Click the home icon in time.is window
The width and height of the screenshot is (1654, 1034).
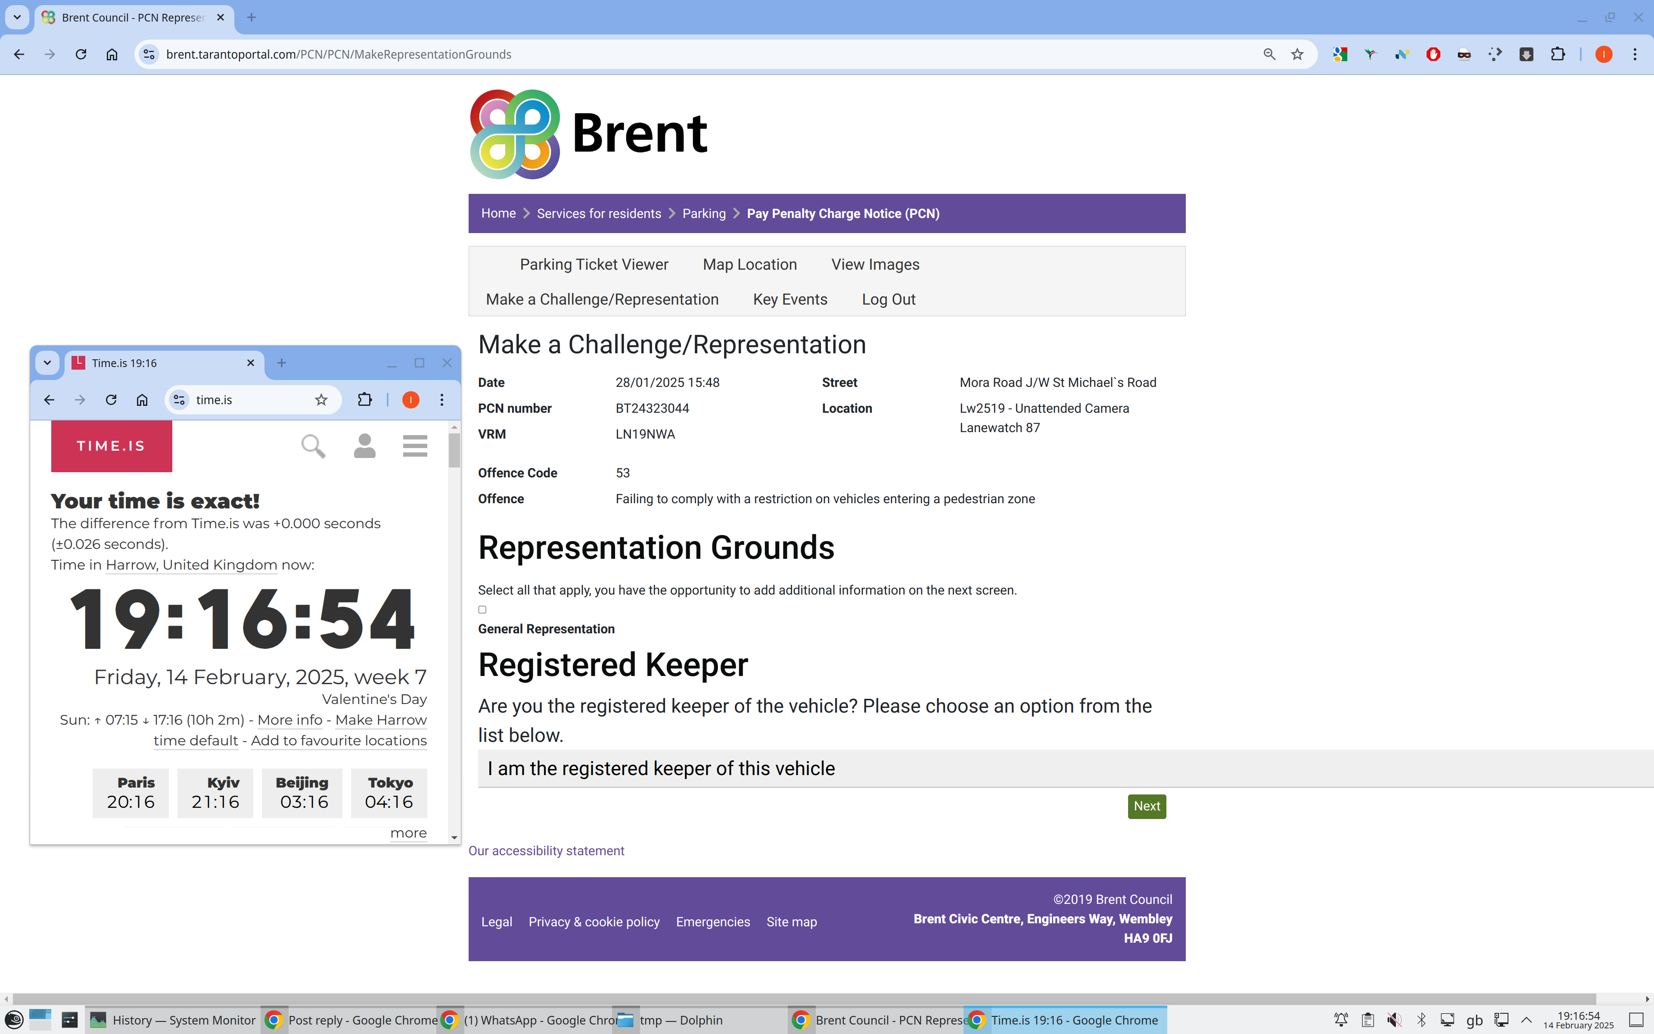tap(142, 400)
